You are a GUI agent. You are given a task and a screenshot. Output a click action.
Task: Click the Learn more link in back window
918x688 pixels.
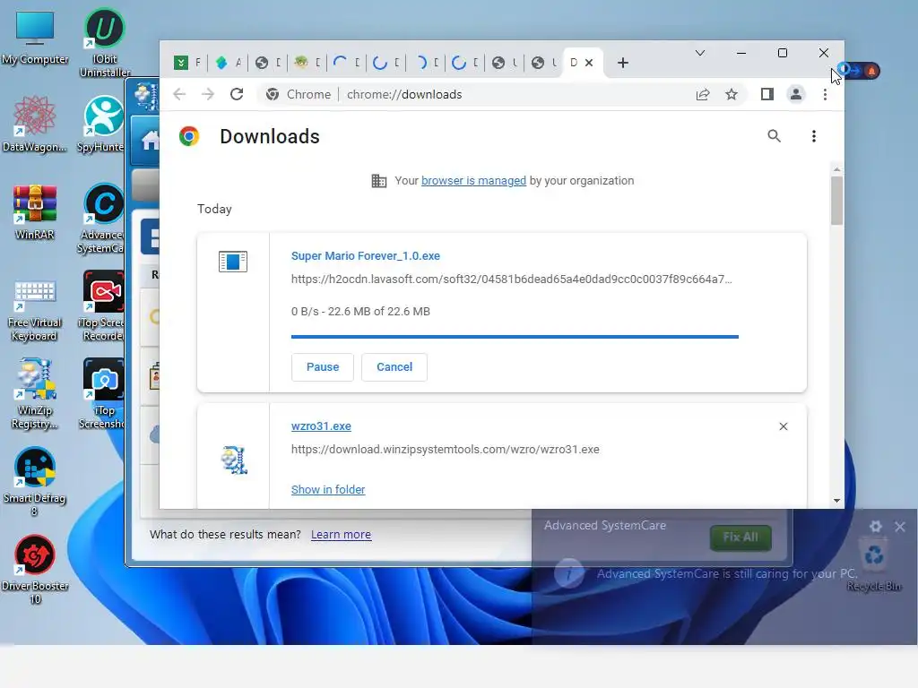341,534
